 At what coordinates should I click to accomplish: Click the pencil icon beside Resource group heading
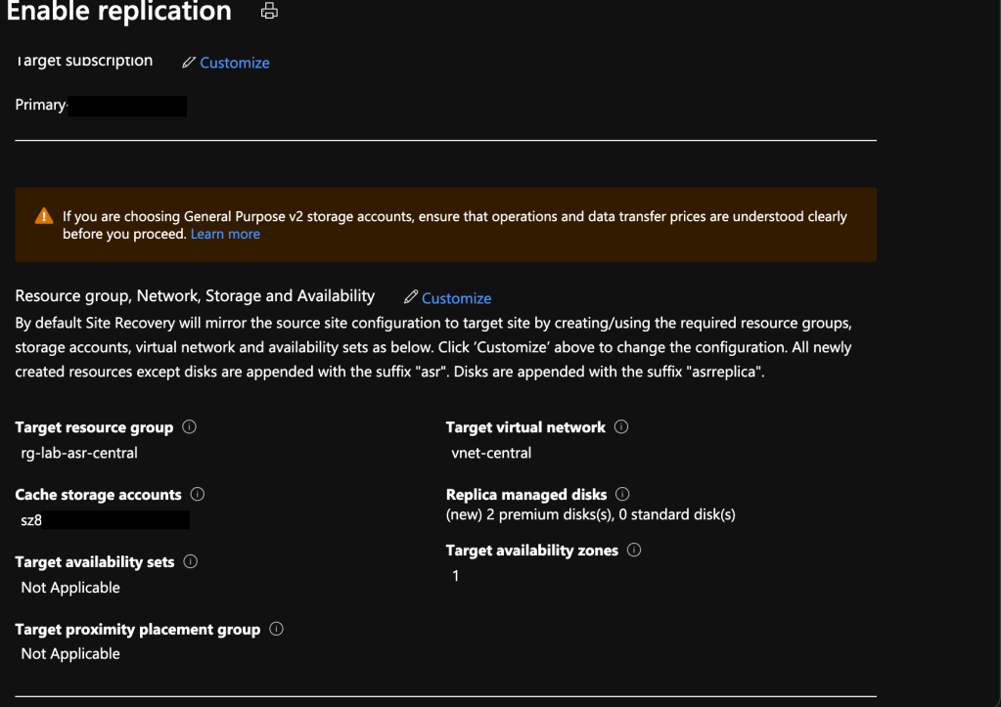point(411,298)
